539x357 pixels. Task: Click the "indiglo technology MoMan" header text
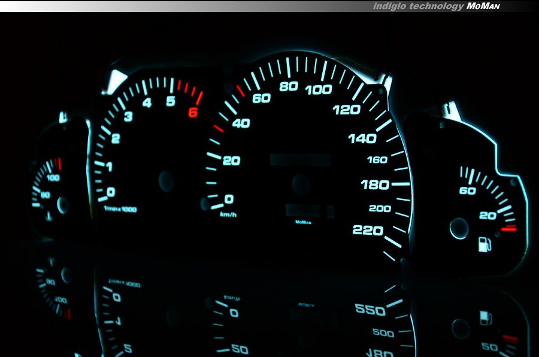point(436,6)
